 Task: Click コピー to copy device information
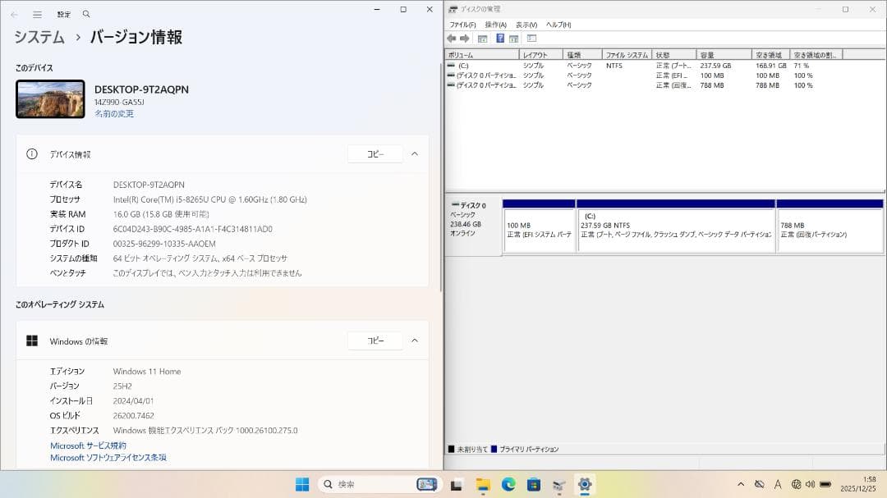(375, 153)
